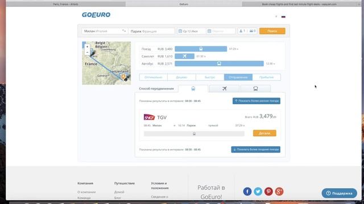Open the departure date picker Ср 12 Июл
This screenshot has height=204, width=364.
coord(191,31)
